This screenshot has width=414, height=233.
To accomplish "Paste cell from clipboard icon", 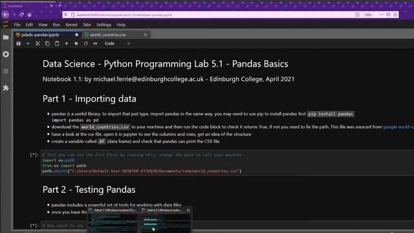I will (x=57, y=43).
